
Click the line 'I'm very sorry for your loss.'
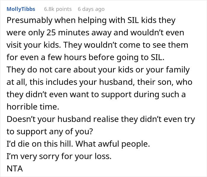pos(59,156)
